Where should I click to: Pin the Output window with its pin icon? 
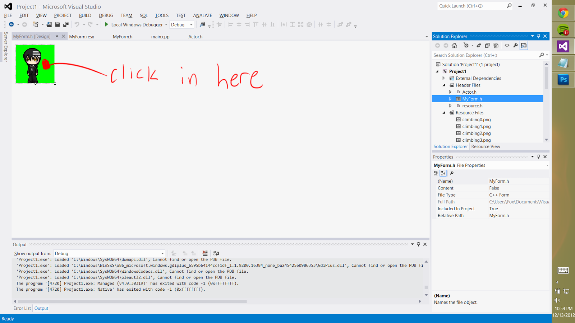click(418, 244)
